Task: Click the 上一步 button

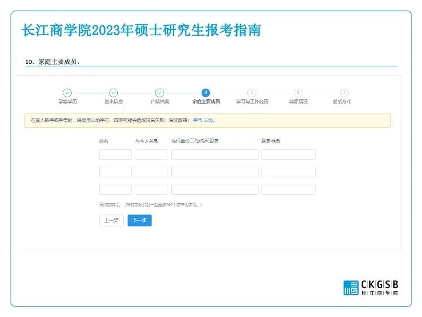Action: click(111, 220)
